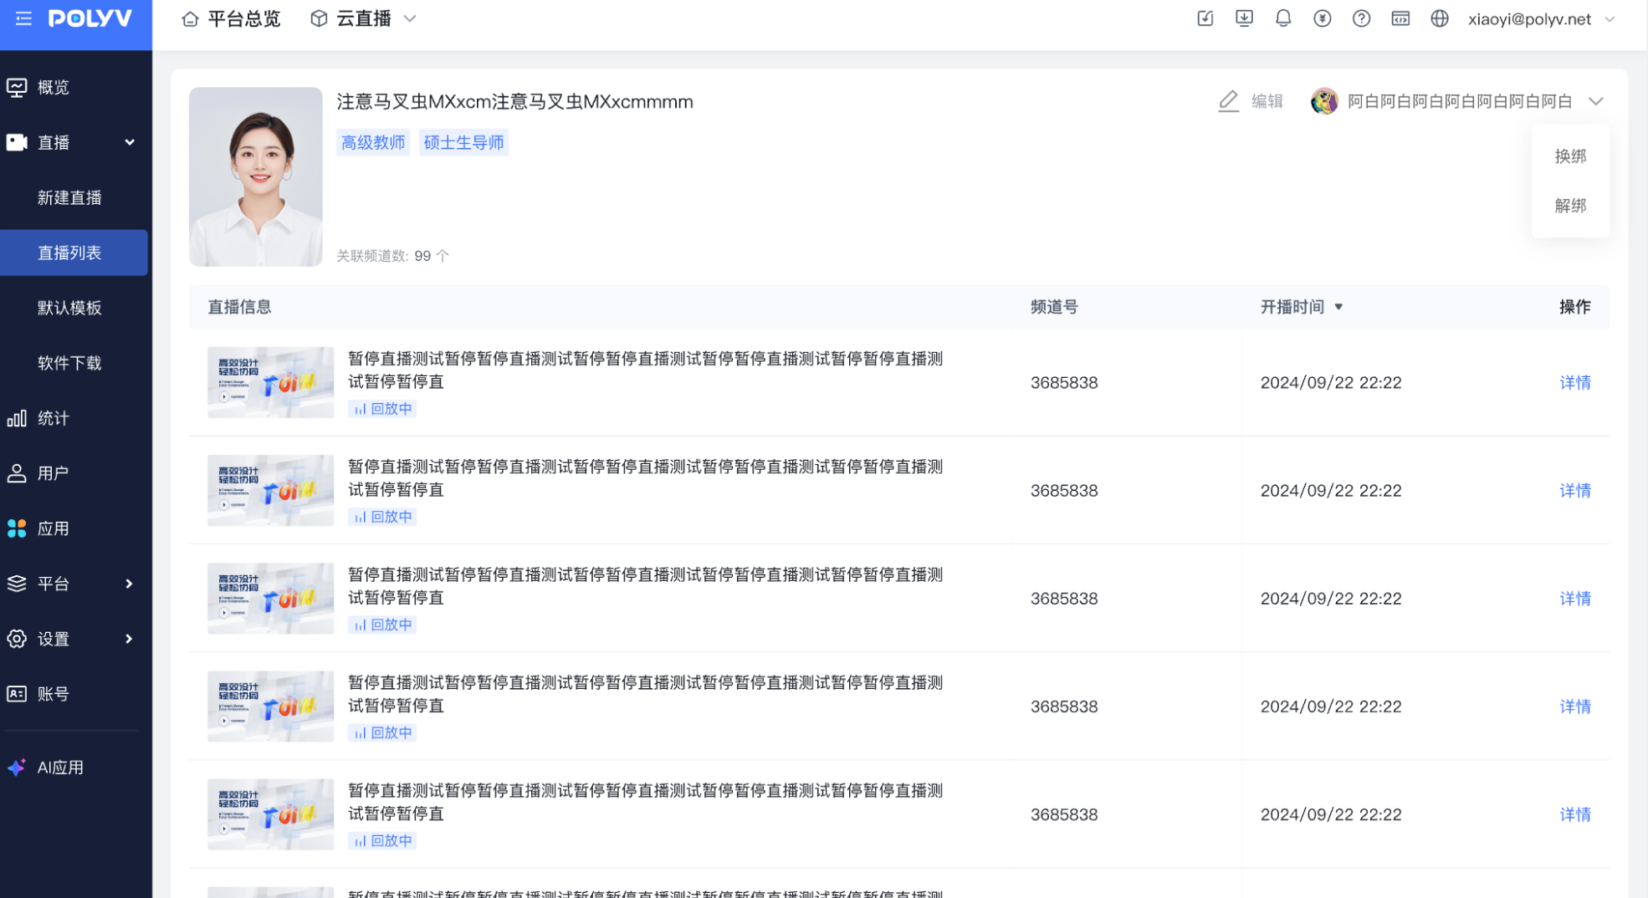Click the POLYV logo
The width and height of the screenshot is (1648, 898).
coord(90,18)
